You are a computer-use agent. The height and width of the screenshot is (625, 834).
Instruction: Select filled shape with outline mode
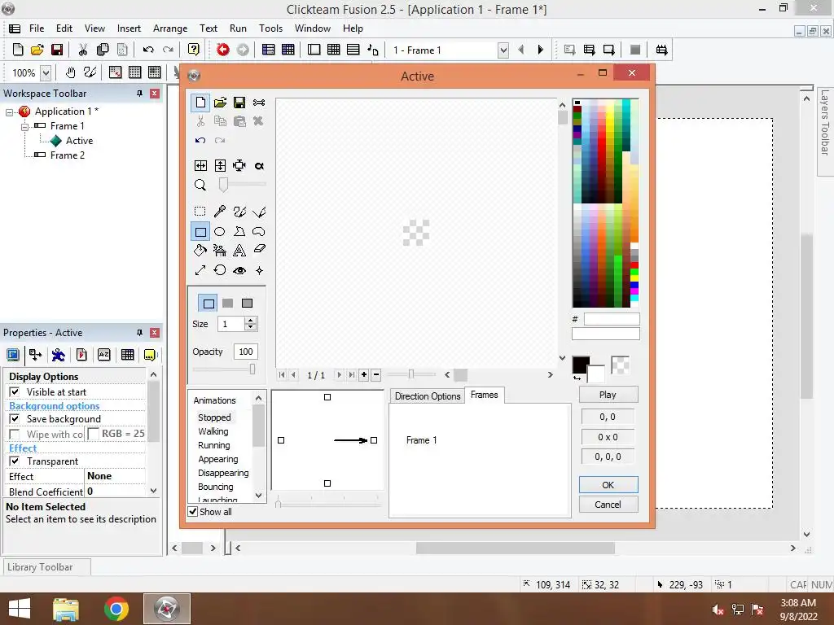pos(248,303)
